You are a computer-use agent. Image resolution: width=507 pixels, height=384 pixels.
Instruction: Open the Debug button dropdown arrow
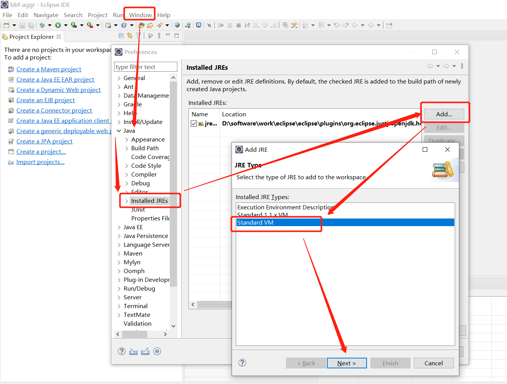[50, 25]
